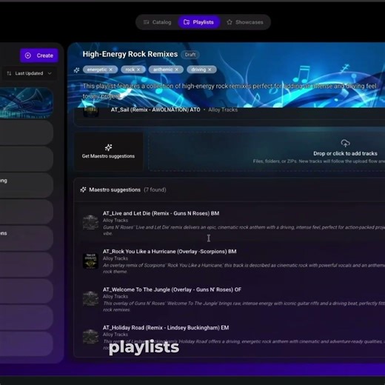Screen dimensions: 385x385
Task: Switch to the Playlists tab
Action: pos(198,22)
